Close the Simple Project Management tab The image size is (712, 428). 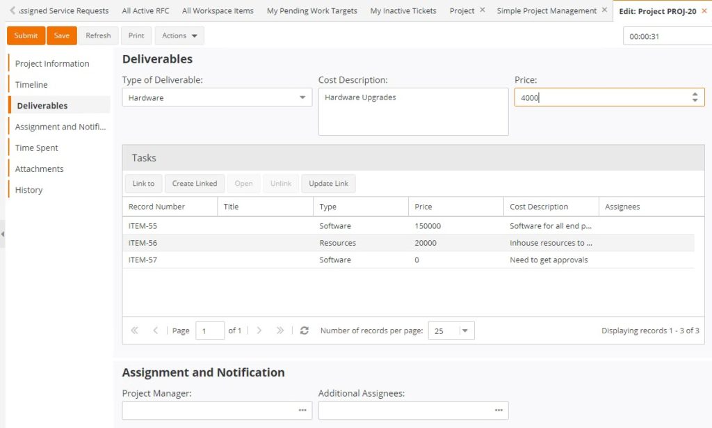coord(604,10)
